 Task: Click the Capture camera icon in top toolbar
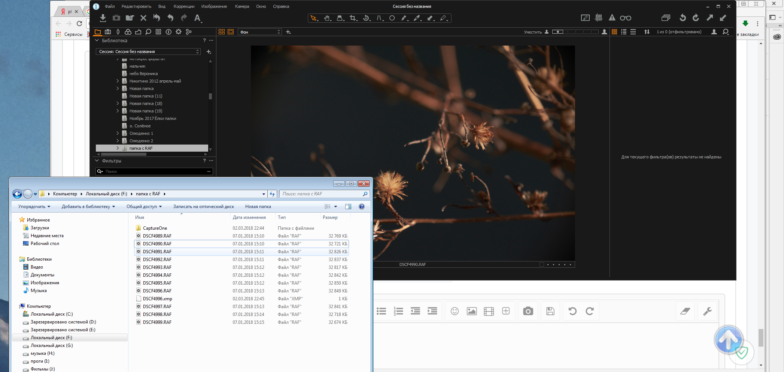[x=116, y=18]
